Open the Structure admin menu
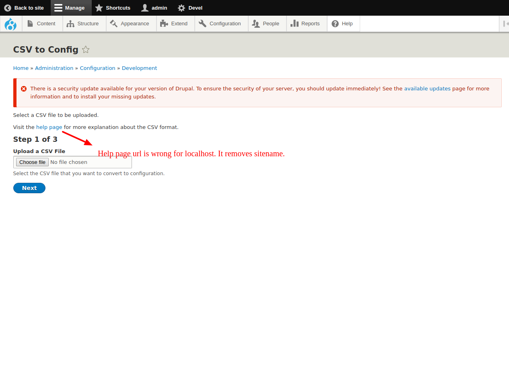 coord(84,24)
